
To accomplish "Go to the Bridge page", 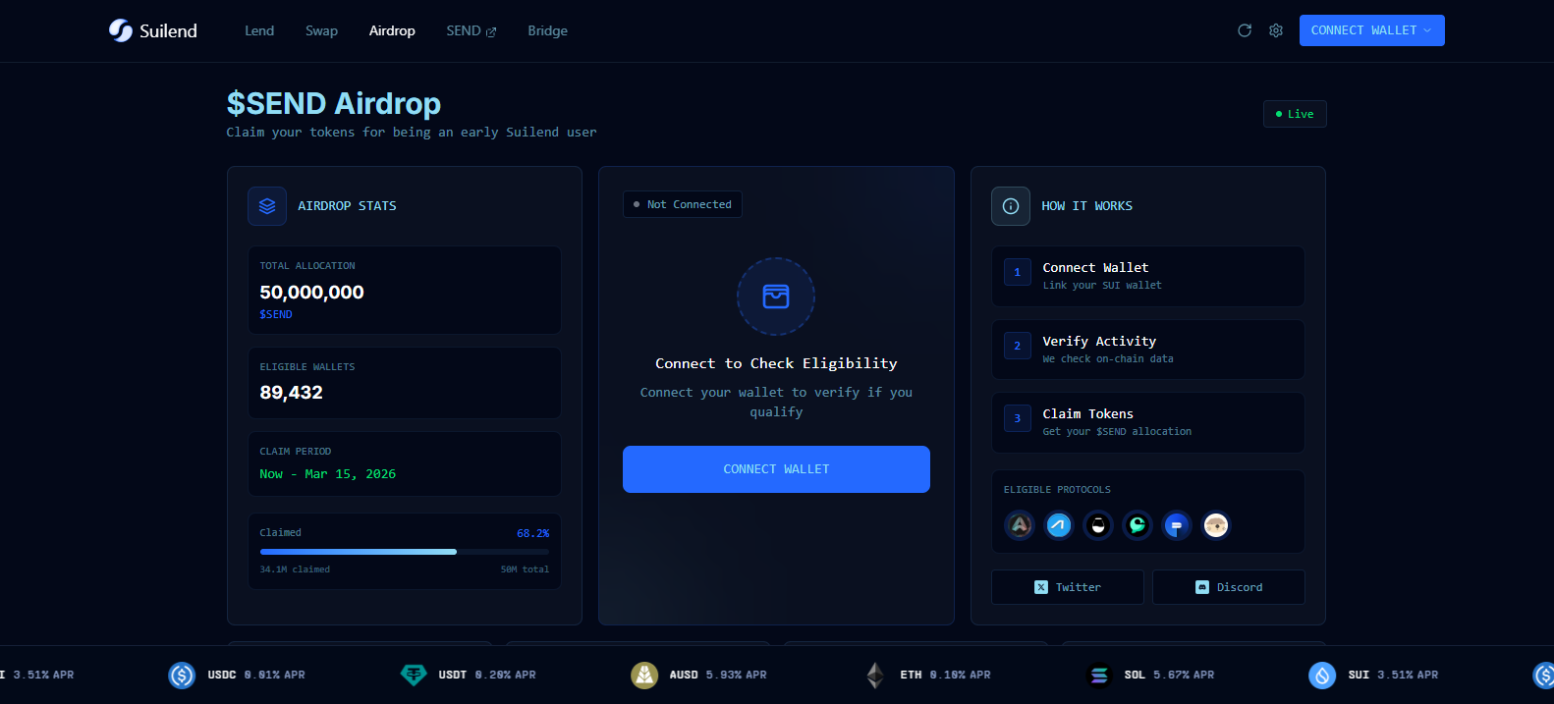I will pyautogui.click(x=547, y=30).
